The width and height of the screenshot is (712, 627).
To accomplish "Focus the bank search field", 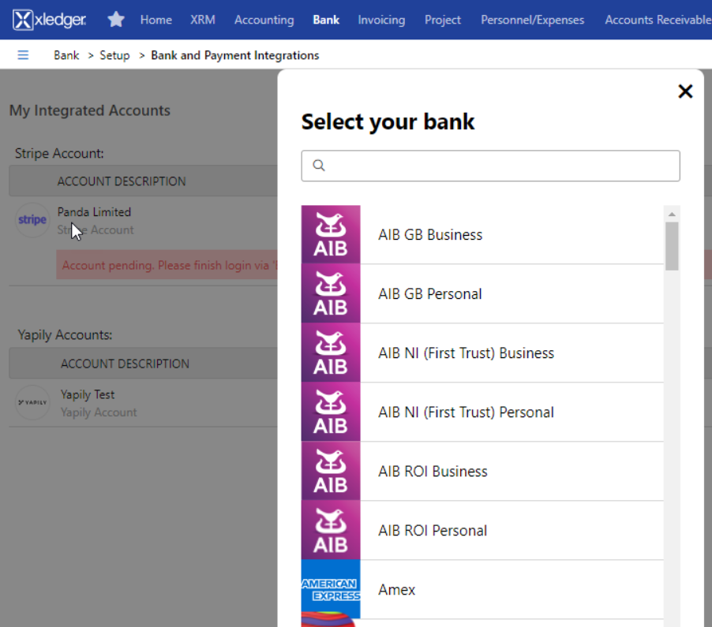I will [490, 166].
